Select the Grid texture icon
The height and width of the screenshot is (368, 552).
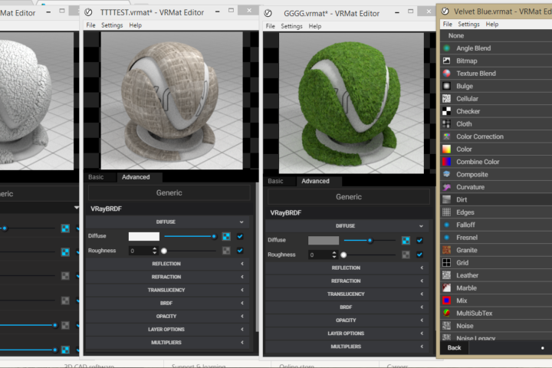coord(446,263)
